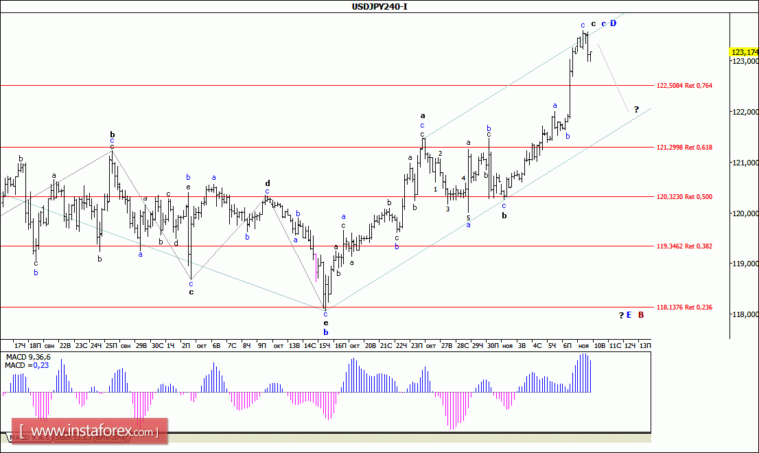This screenshot has width=759, height=453.
Task: Click the wave number 2 label
Action: pyautogui.click(x=440, y=154)
